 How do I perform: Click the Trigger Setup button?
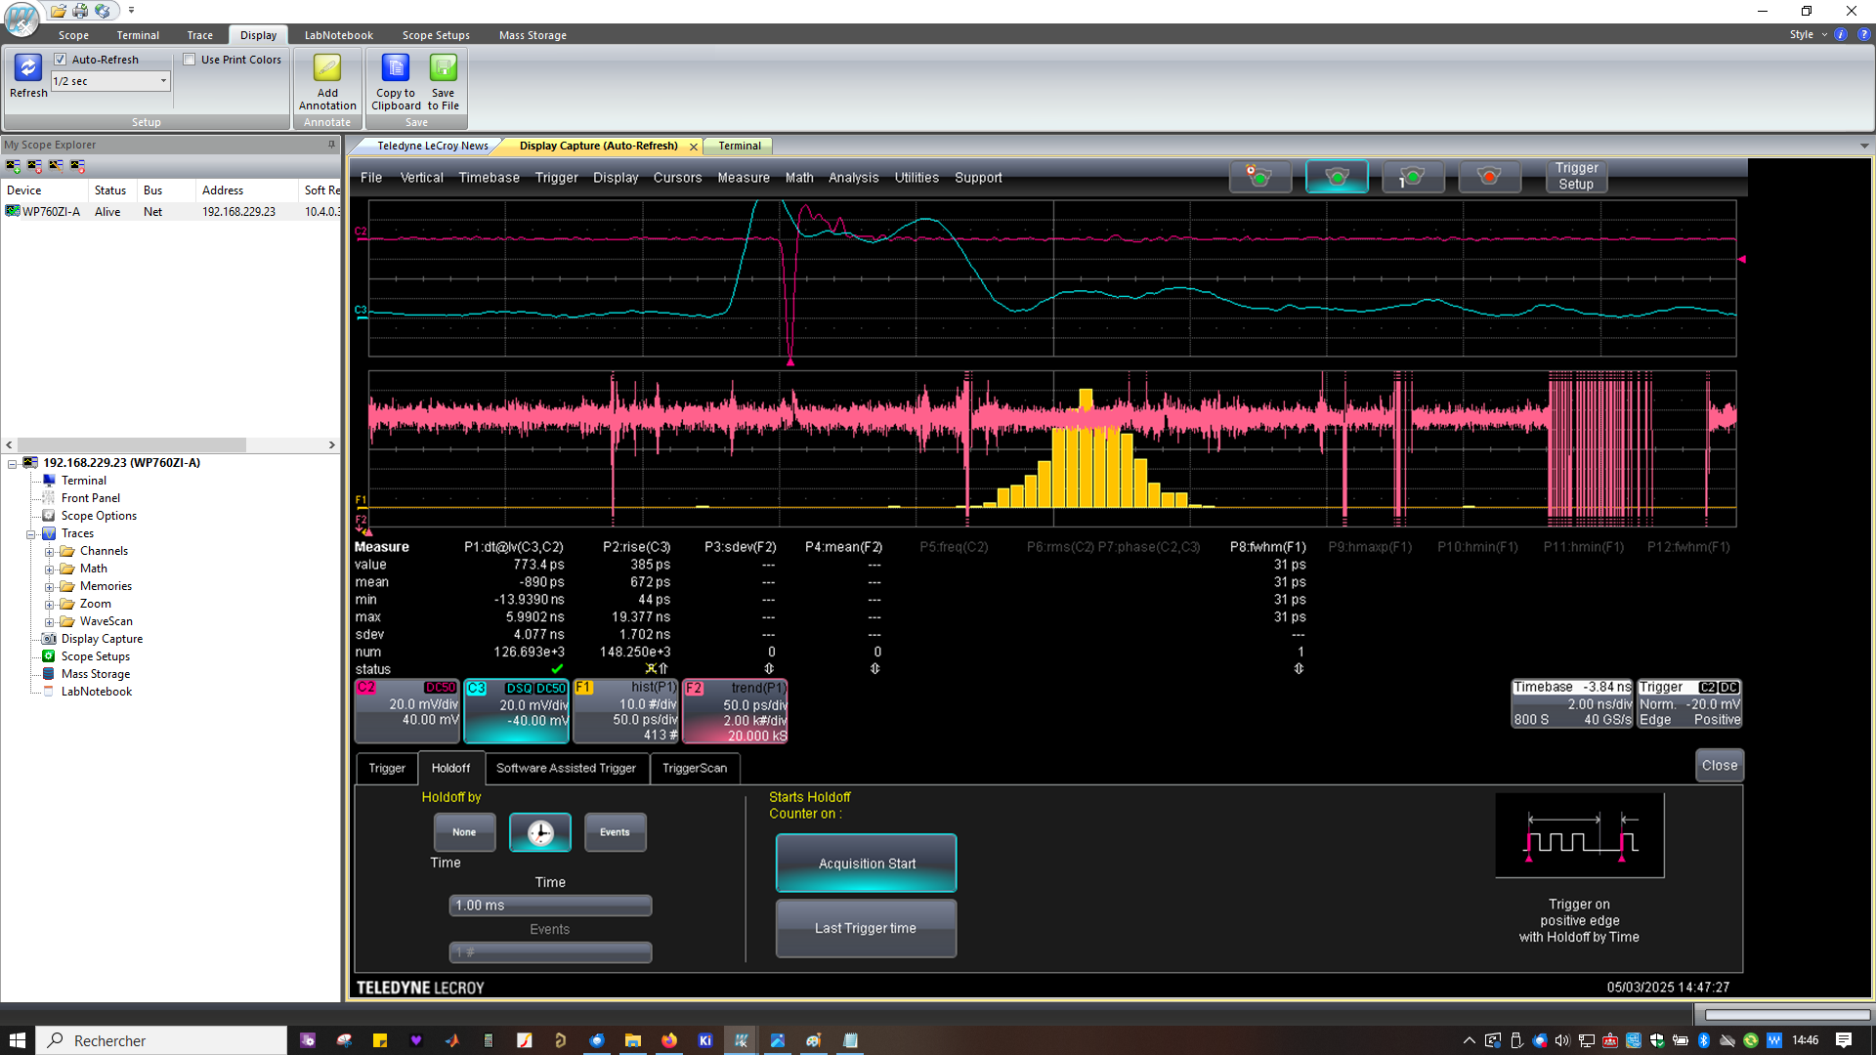point(1575,176)
